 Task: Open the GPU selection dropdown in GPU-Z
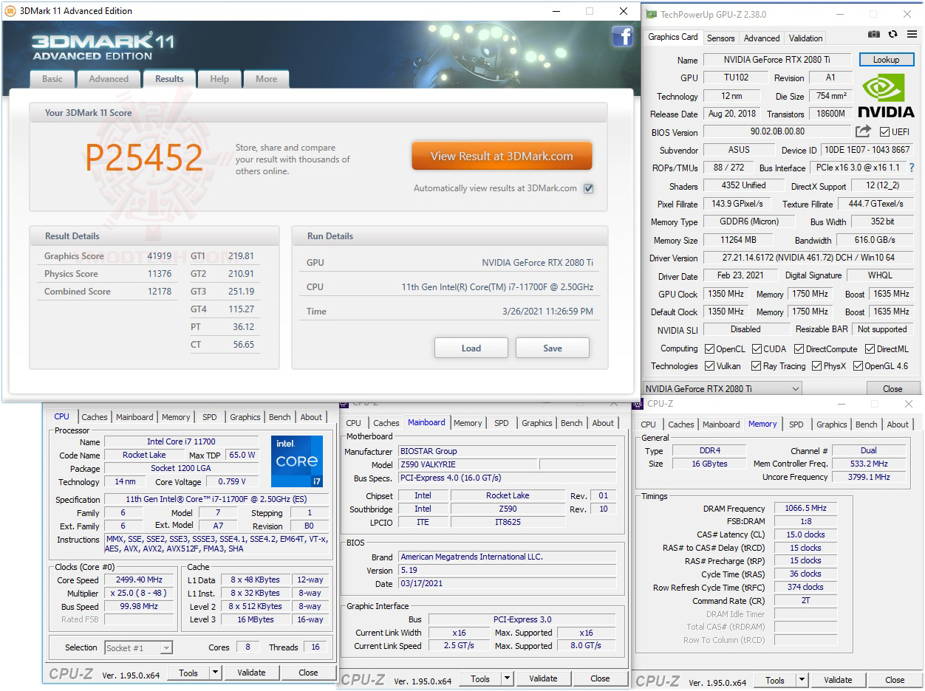[x=722, y=388]
